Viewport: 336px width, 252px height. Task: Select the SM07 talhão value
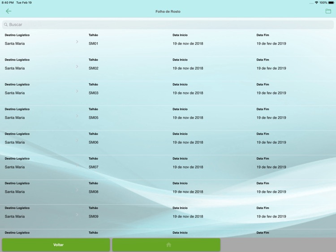point(94,167)
